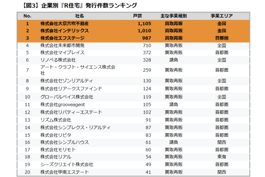The image size is (265, 177).
Task: Click rank number 10
Action: [27, 97]
